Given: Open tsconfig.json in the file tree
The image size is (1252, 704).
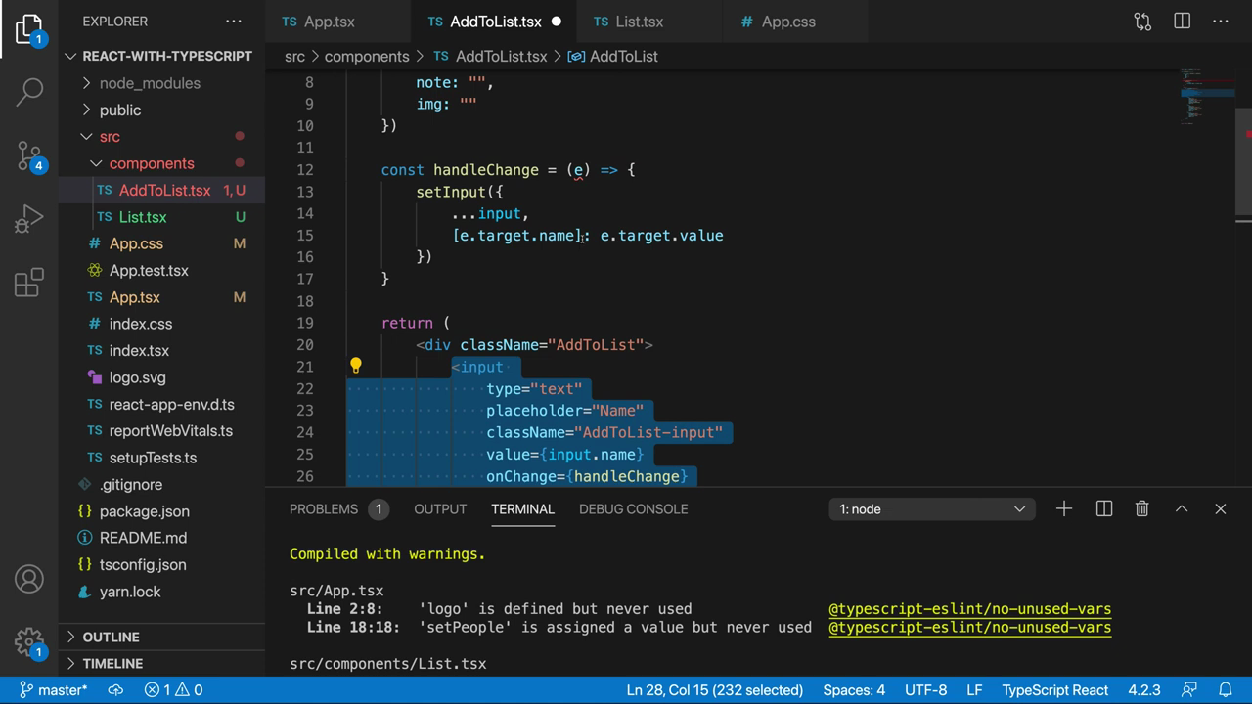Looking at the screenshot, I should click(x=161, y=564).
